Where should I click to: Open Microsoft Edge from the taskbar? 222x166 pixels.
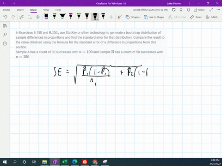pos(75,162)
